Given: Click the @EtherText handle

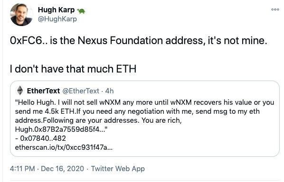Looking at the screenshot, I should coord(81,91).
